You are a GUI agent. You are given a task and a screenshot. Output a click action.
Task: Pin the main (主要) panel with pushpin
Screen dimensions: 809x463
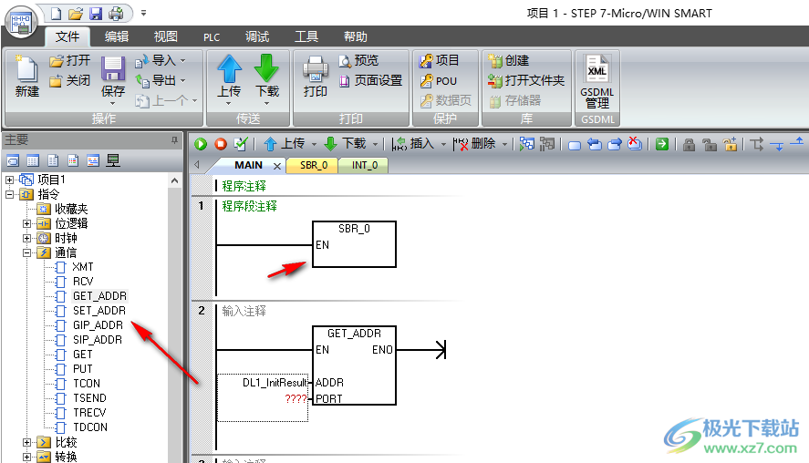[x=174, y=139]
